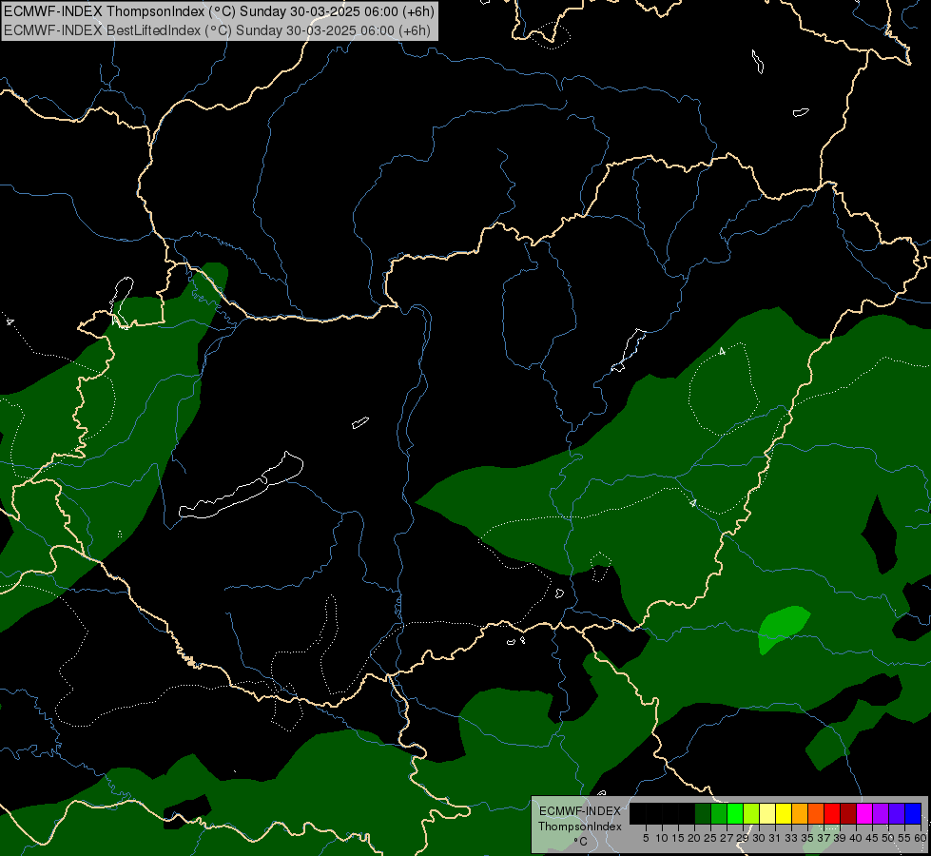Select the indigo 50–55 legend swatch
Viewport: 931px width, 856px height.
point(897,813)
